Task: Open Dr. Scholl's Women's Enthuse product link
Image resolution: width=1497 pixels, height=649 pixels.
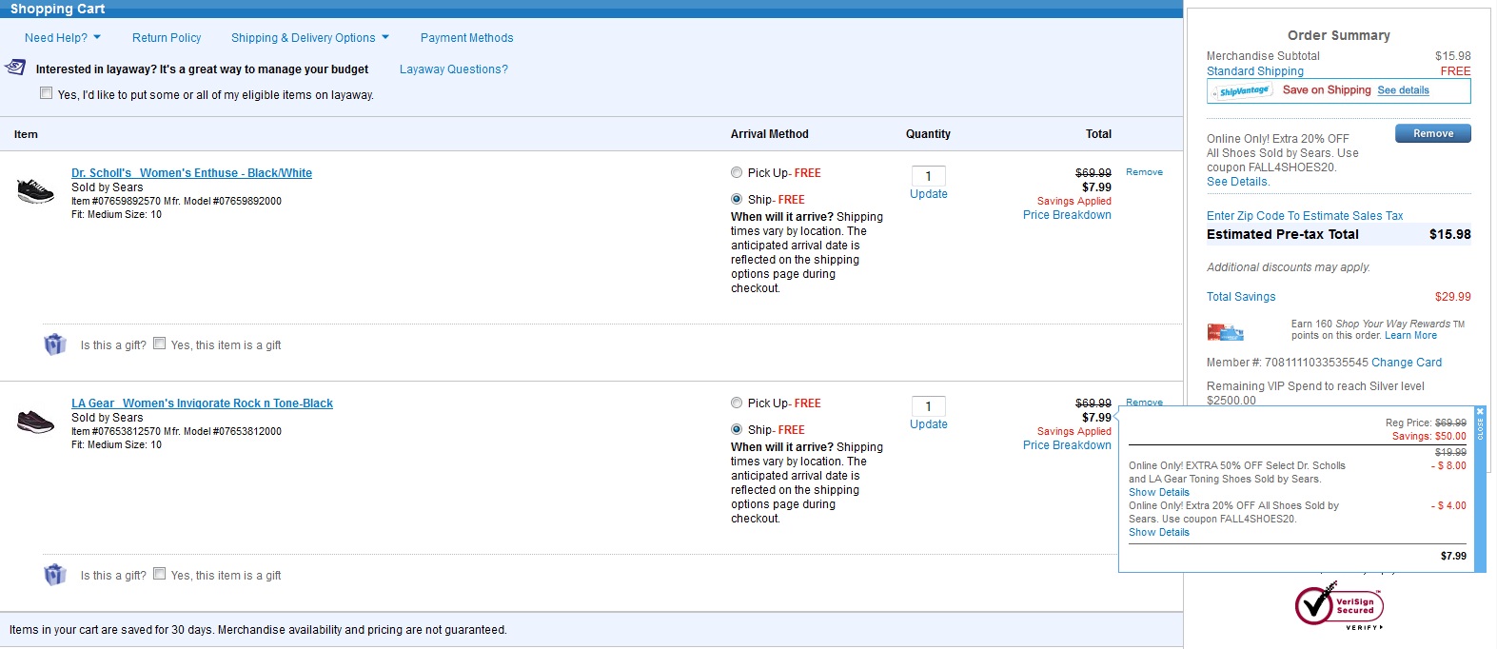Action: 191,173
